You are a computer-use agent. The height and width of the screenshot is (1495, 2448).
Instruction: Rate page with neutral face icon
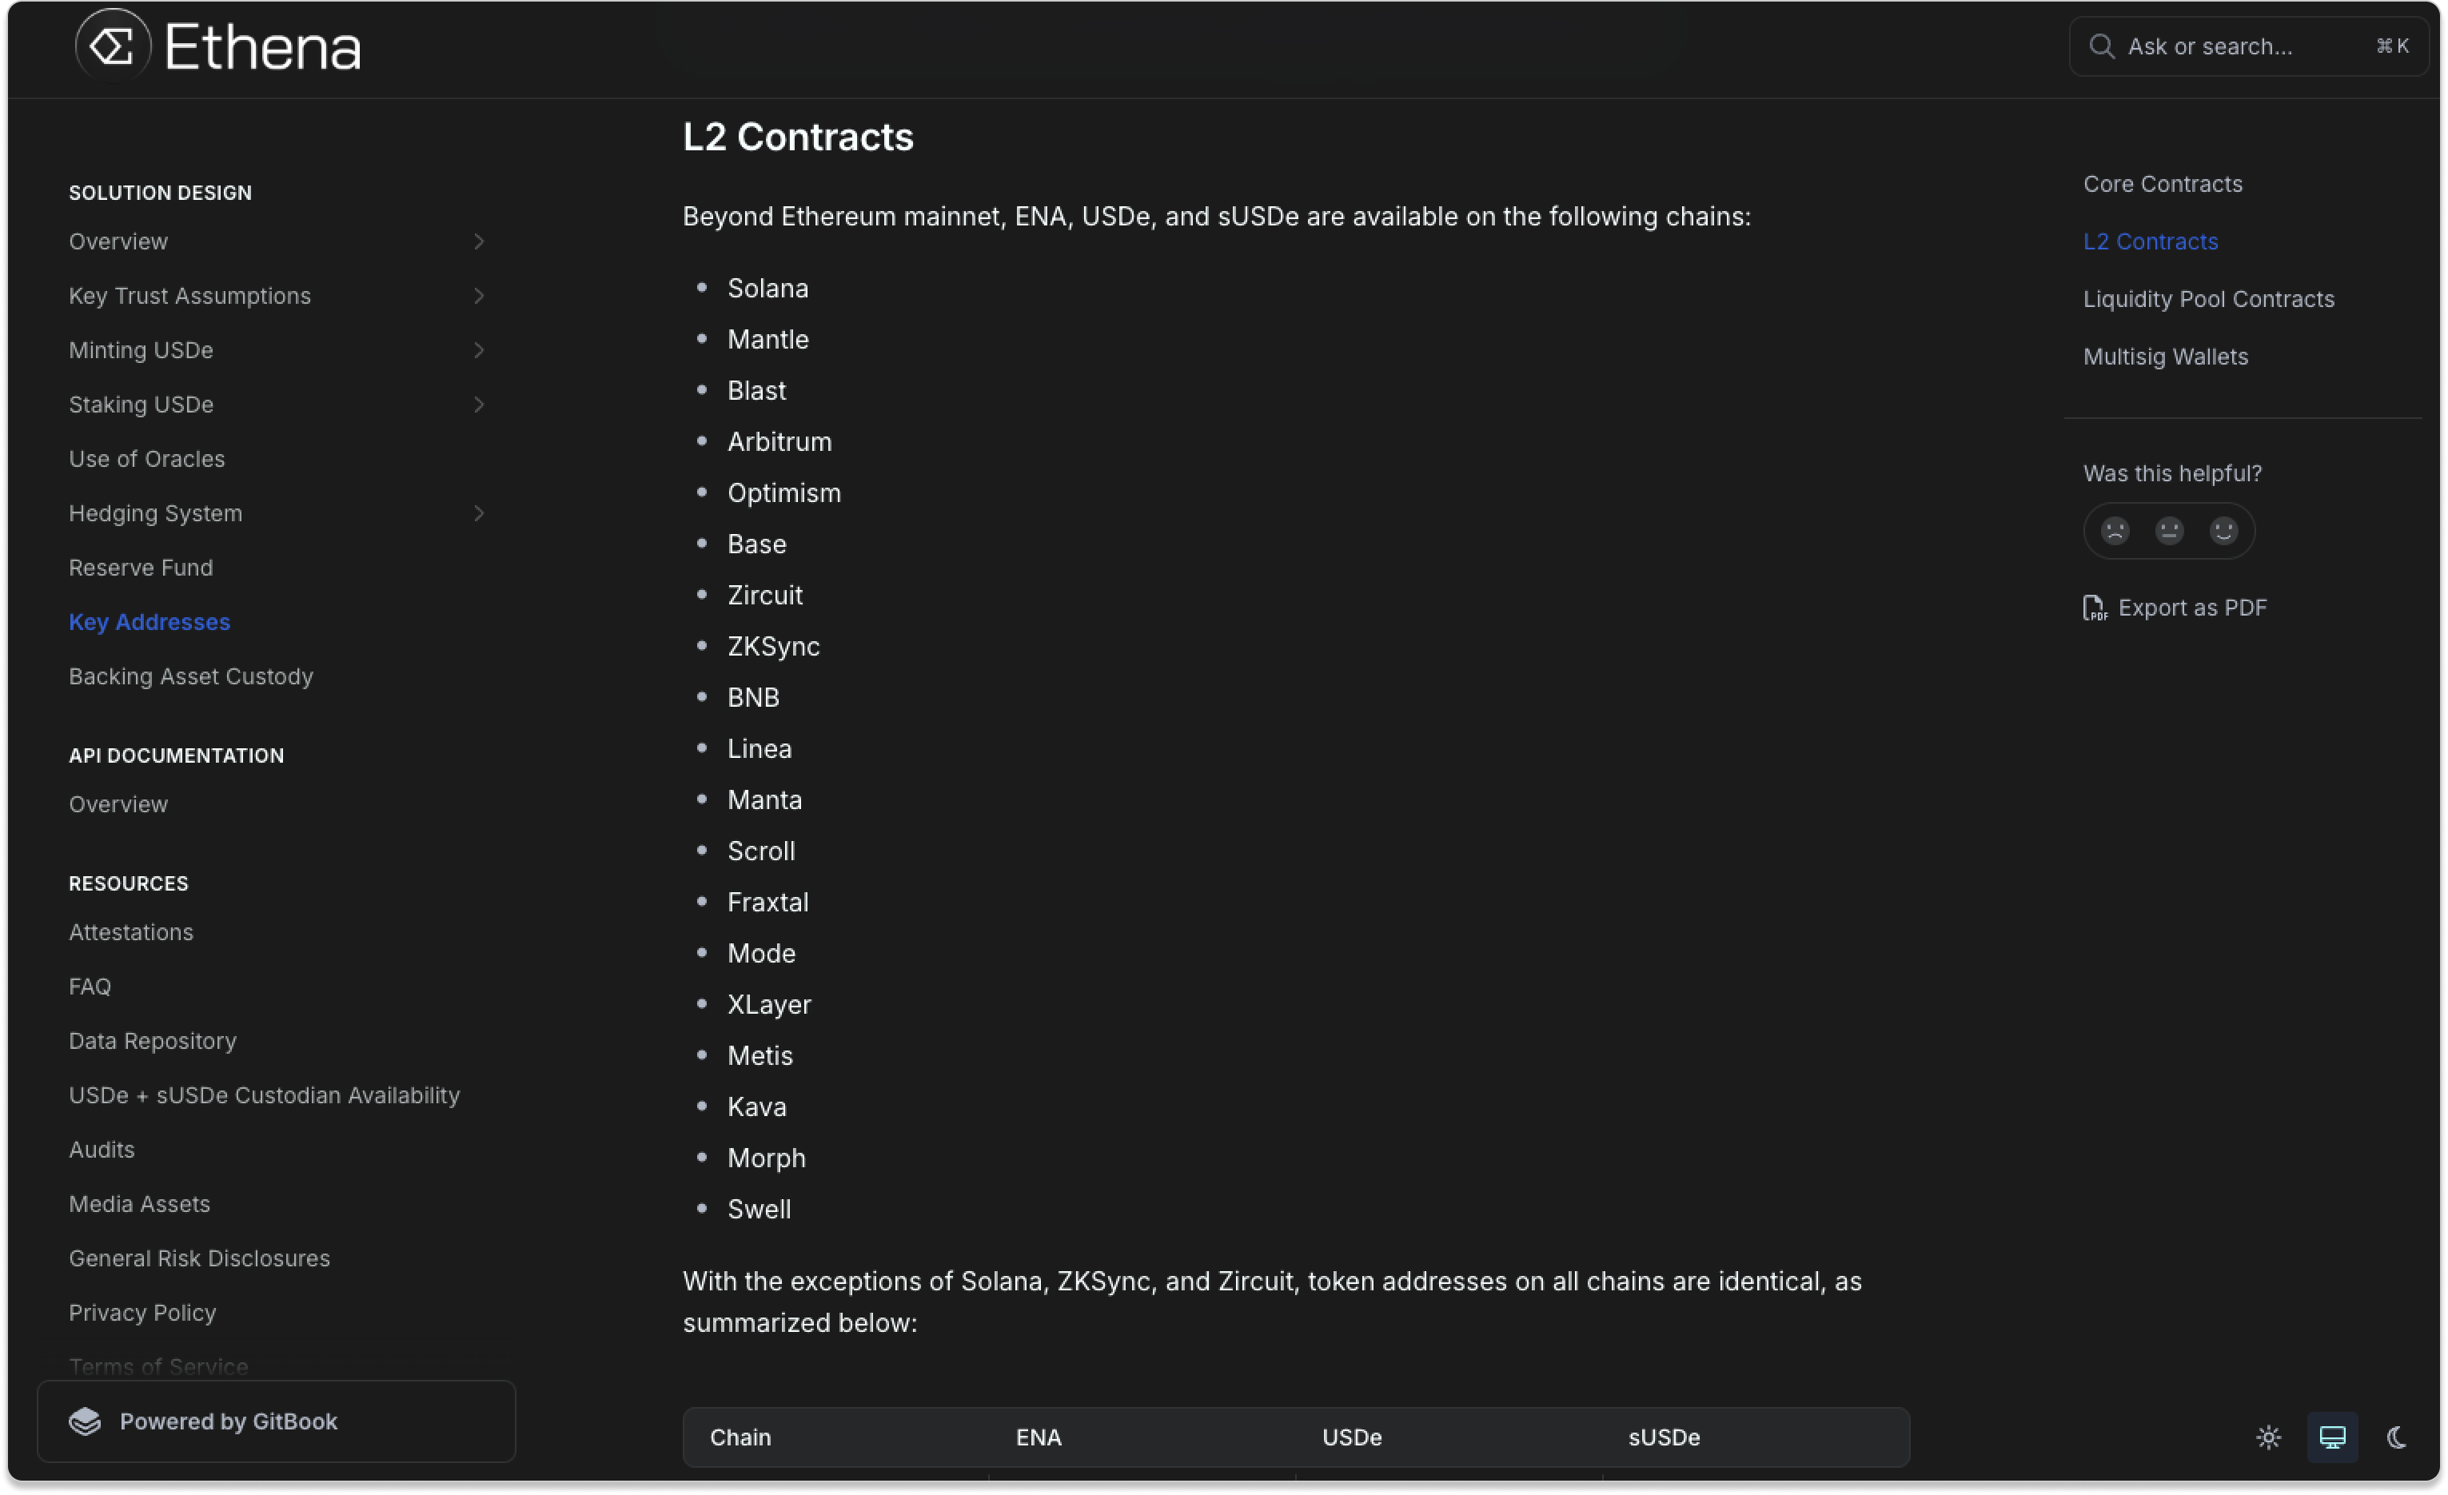pyautogui.click(x=2169, y=532)
